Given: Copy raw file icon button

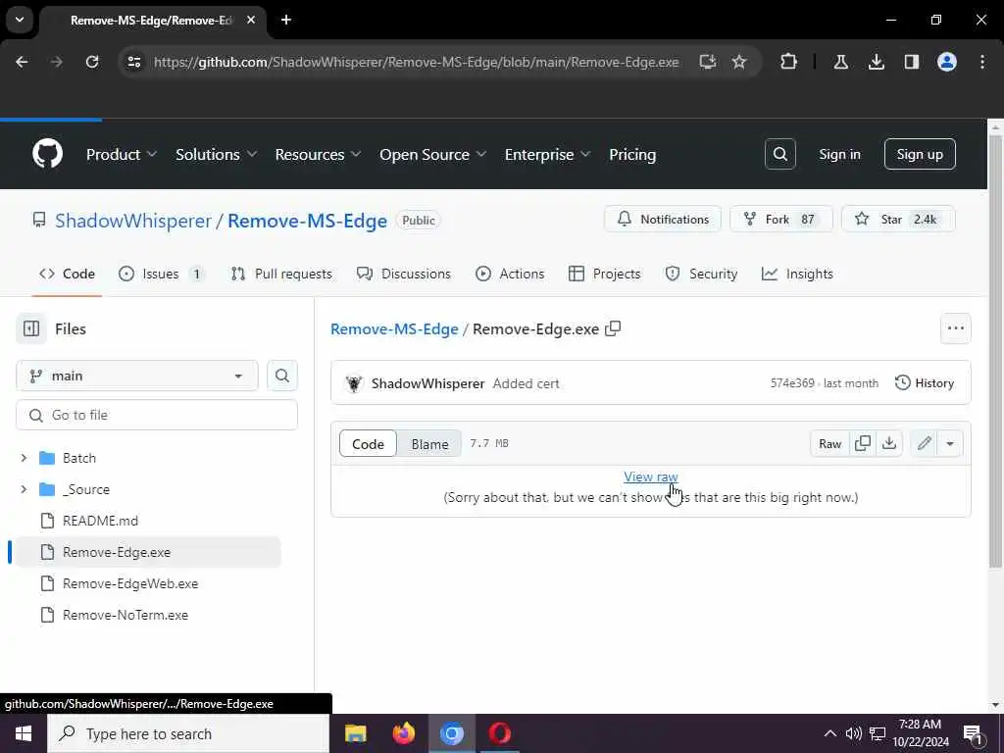Looking at the screenshot, I should pos(863,443).
